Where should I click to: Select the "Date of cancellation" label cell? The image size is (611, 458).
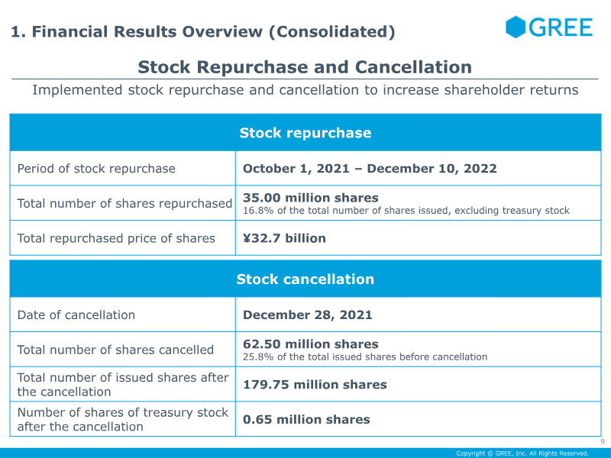point(76,314)
